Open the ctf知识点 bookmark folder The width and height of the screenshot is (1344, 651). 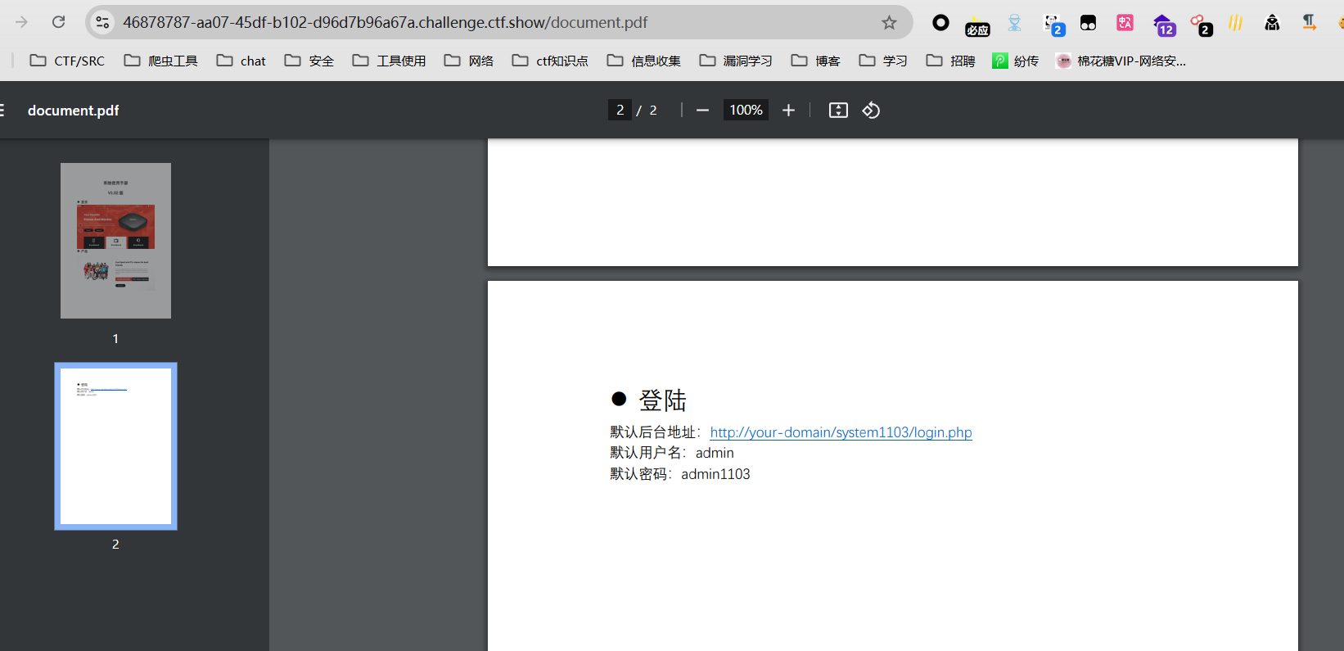[x=550, y=61]
